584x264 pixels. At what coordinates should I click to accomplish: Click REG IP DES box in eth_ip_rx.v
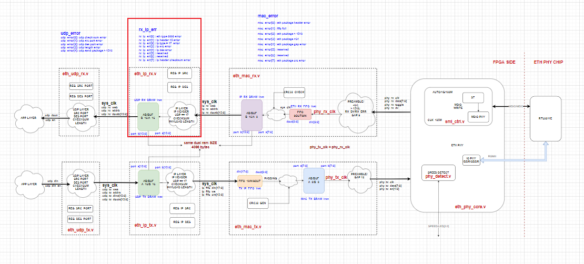point(179,87)
